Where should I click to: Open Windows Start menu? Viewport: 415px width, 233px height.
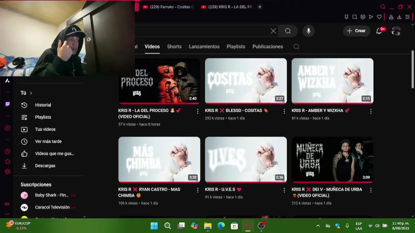pyautogui.click(x=154, y=226)
